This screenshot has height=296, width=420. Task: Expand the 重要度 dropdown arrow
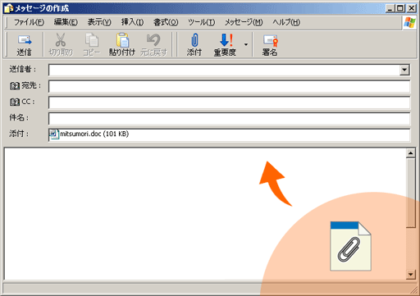pos(246,44)
